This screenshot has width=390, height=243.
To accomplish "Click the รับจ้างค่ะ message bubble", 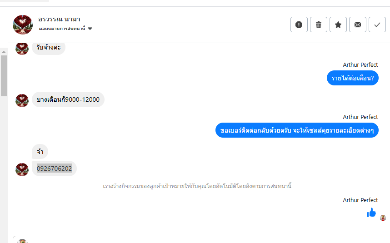I will (x=48, y=47).
